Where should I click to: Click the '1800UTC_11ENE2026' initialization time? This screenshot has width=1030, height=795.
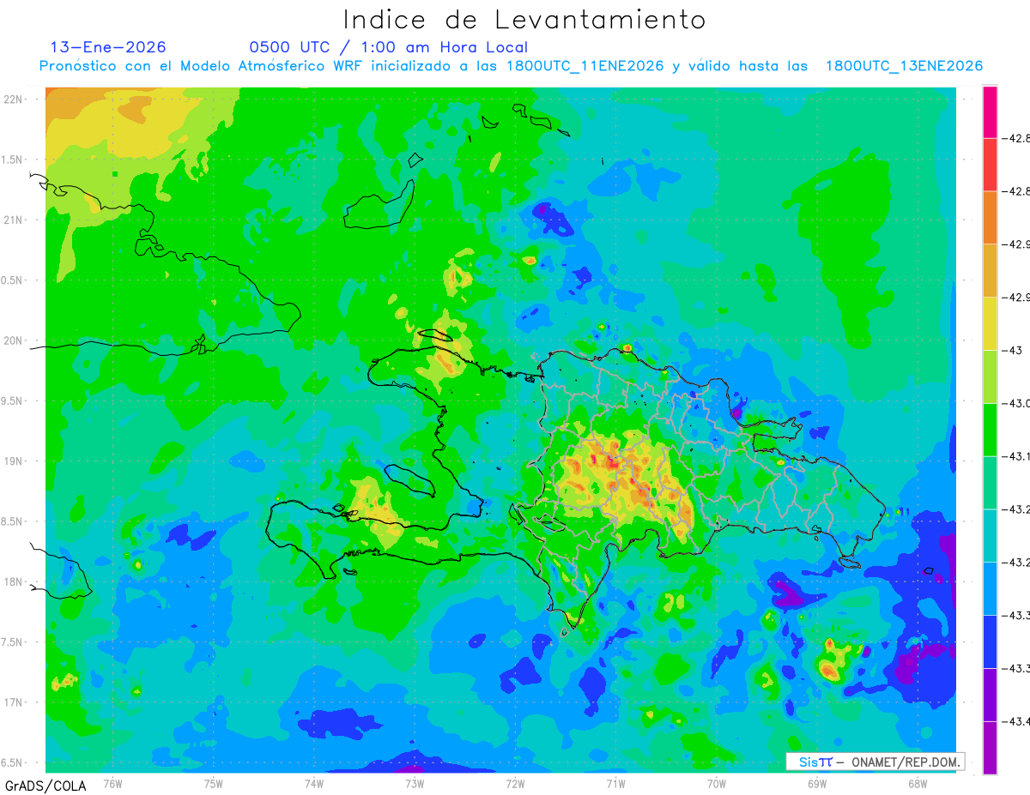pos(585,66)
